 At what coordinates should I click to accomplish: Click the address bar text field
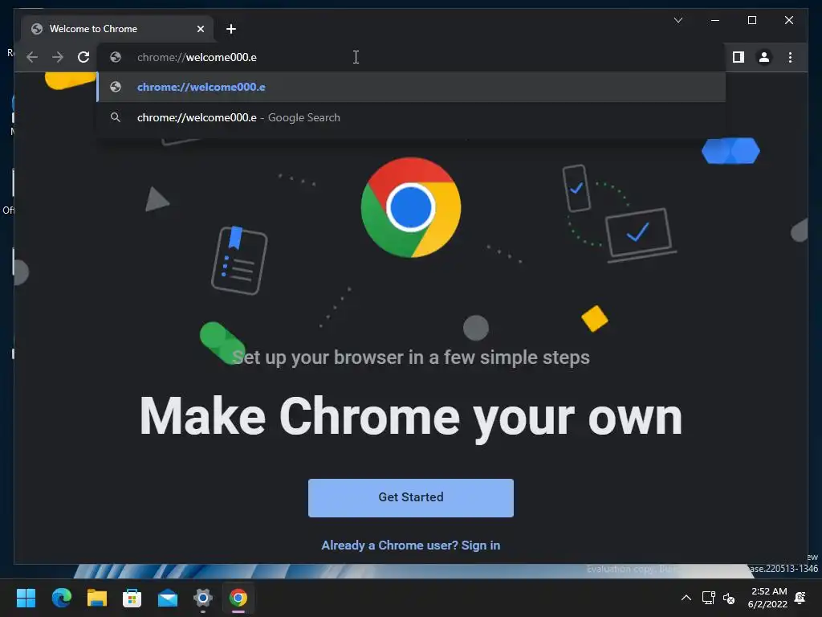click(x=412, y=57)
